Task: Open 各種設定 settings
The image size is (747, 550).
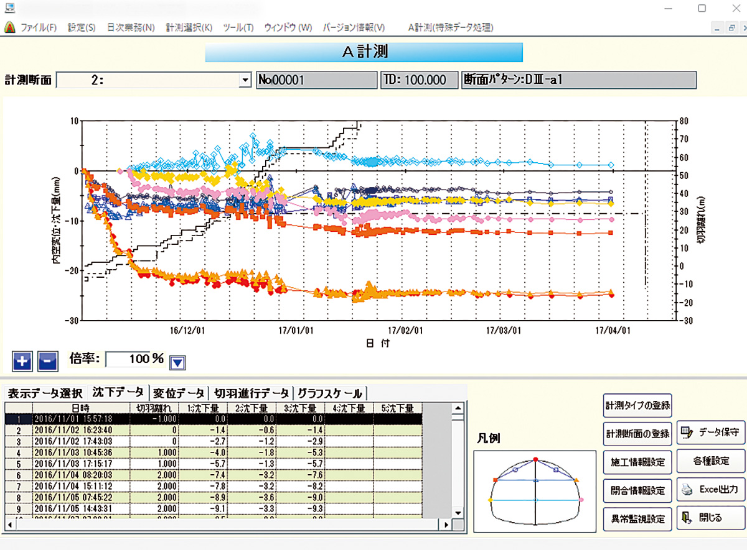Action: click(x=711, y=462)
